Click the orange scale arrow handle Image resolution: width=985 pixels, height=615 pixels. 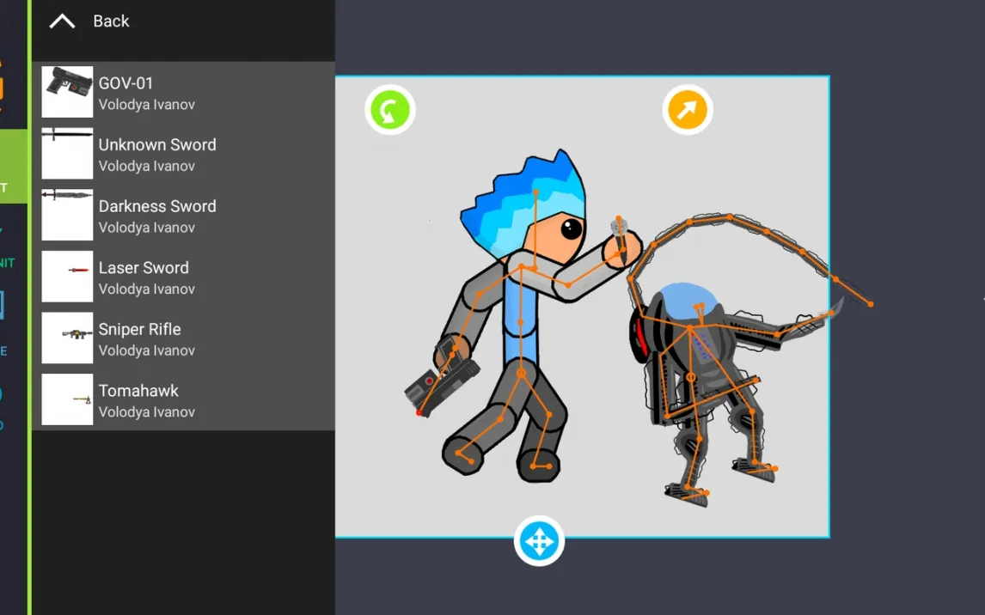coord(688,110)
